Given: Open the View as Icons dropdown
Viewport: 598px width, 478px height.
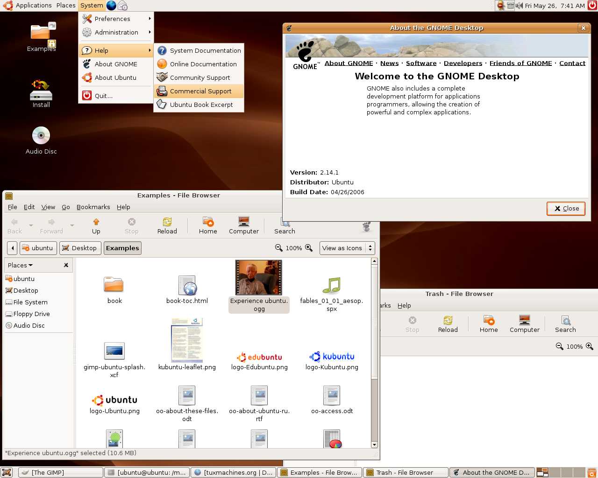Looking at the screenshot, I should point(348,248).
